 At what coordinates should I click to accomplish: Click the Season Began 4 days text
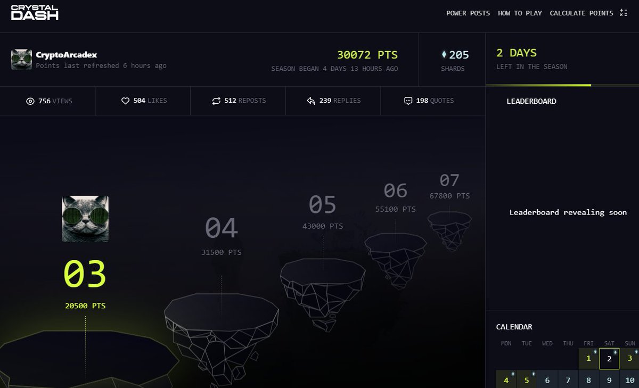click(x=334, y=69)
